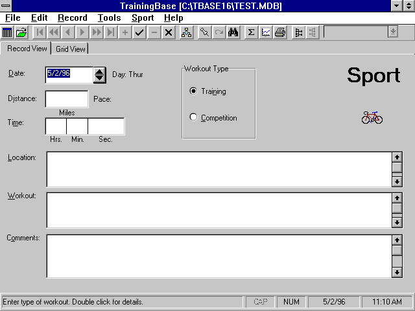
Task: Select the Training radio button
Action: tap(193, 91)
